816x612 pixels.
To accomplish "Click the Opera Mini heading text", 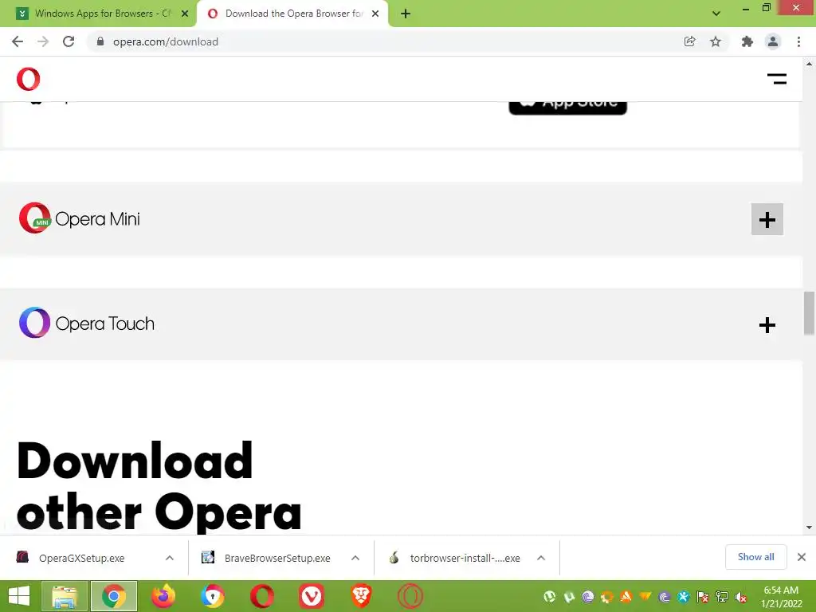I will (x=97, y=219).
